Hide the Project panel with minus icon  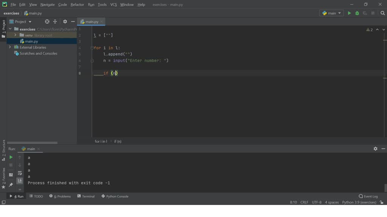(73, 21)
